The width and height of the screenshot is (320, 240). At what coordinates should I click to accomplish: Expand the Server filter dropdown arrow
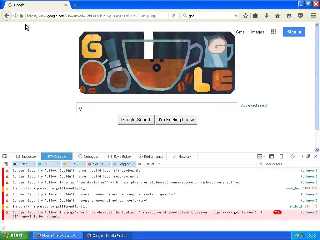click(159, 164)
